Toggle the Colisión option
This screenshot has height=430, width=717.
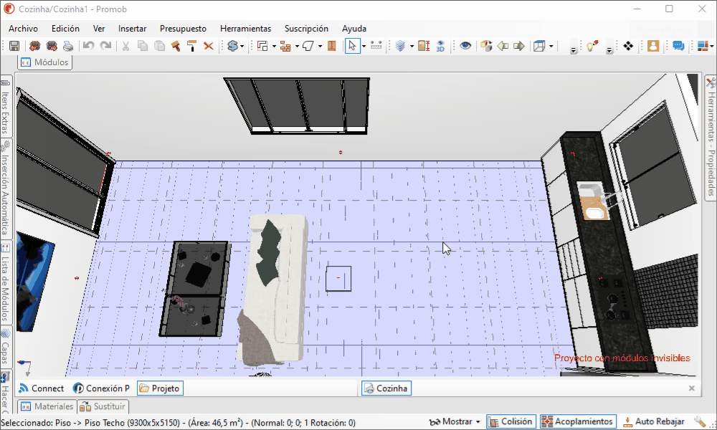click(510, 422)
